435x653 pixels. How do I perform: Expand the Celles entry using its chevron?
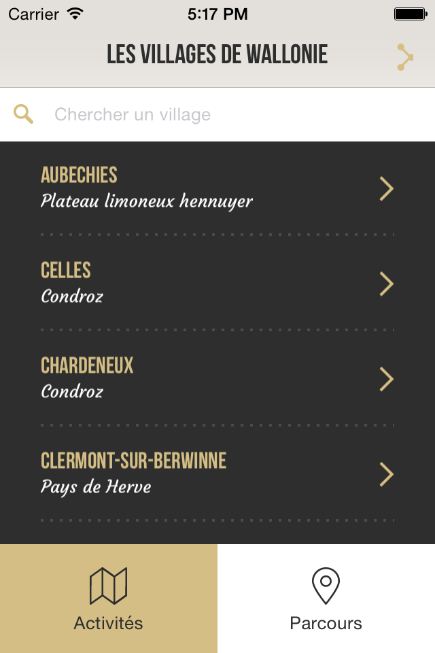tap(386, 284)
